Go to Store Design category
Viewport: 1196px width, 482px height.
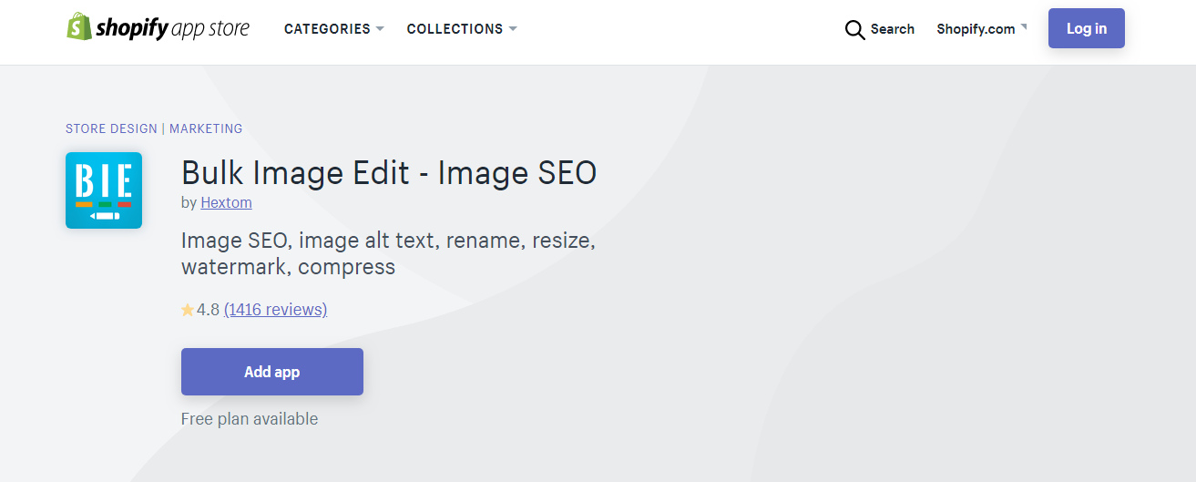click(x=111, y=128)
